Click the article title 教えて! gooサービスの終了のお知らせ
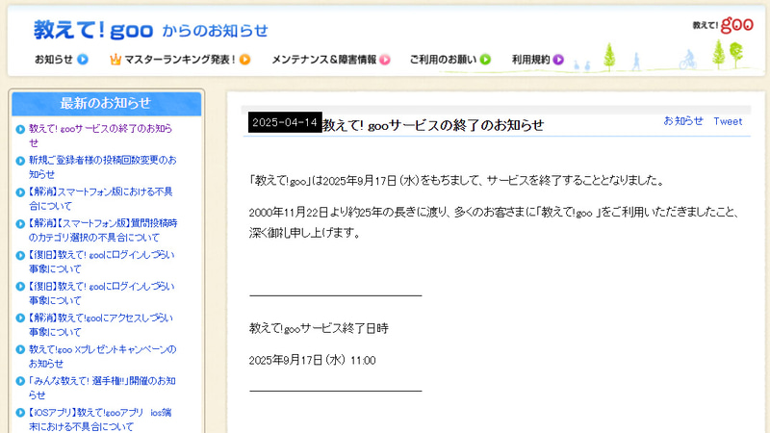 [433, 125]
